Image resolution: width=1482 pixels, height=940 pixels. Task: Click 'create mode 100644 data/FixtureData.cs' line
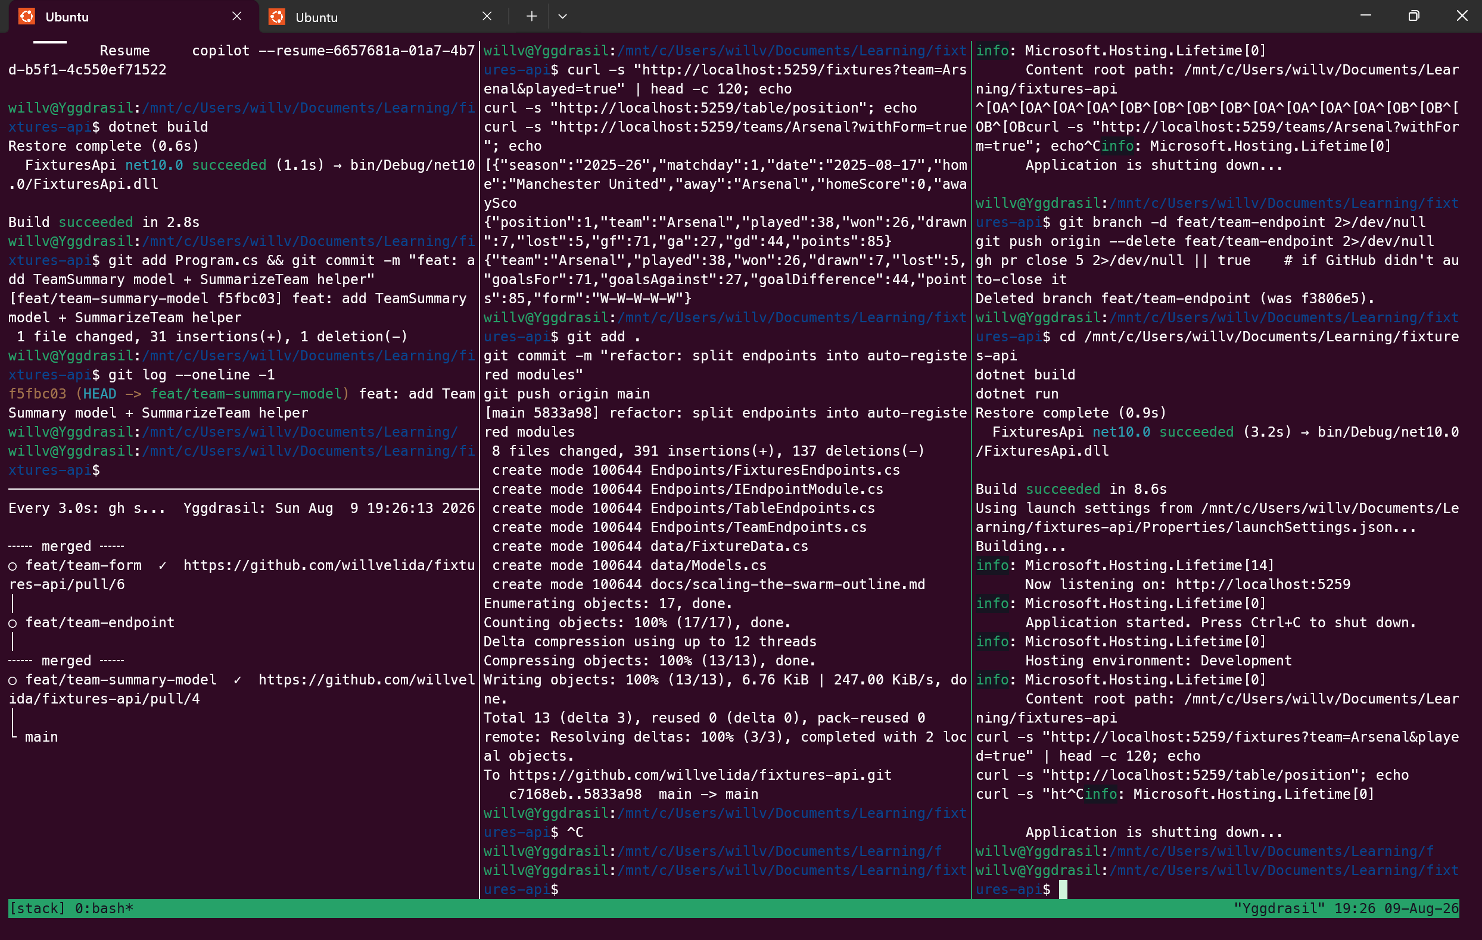[650, 546]
